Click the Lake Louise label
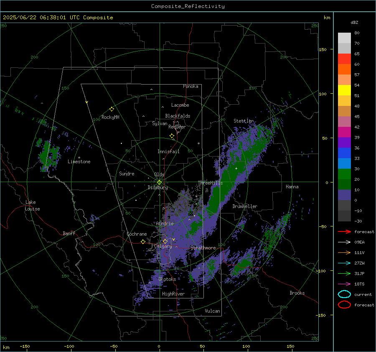 click(x=32, y=206)
